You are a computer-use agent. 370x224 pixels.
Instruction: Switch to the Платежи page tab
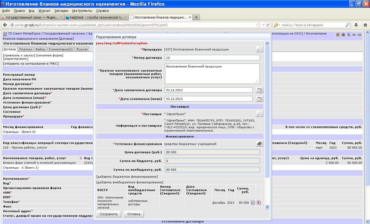click(x=26, y=49)
